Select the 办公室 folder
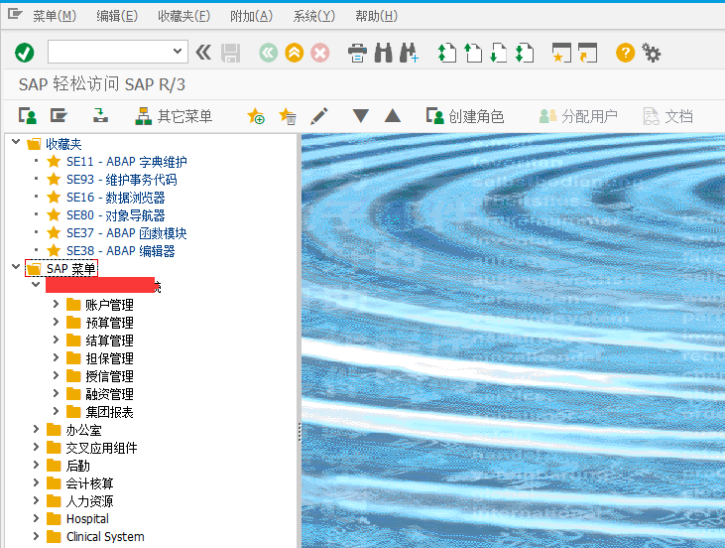Image resolution: width=725 pixels, height=548 pixels. pos(83,430)
